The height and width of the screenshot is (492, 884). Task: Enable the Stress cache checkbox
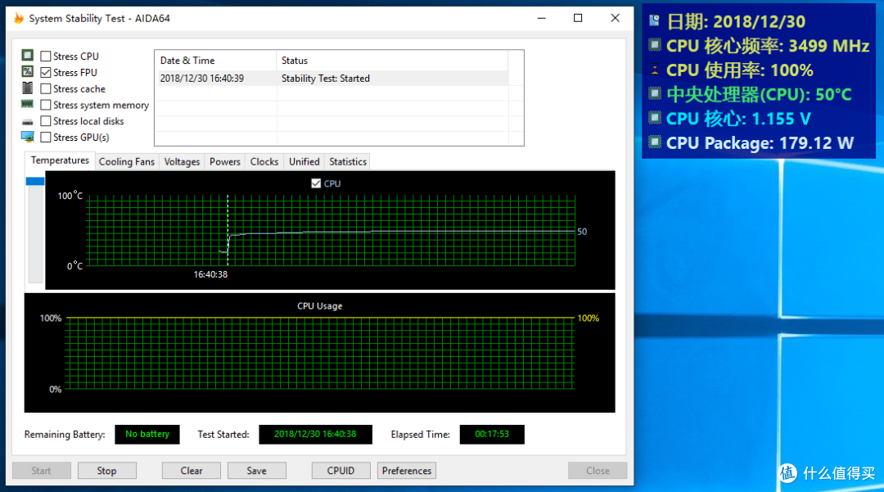(x=46, y=88)
